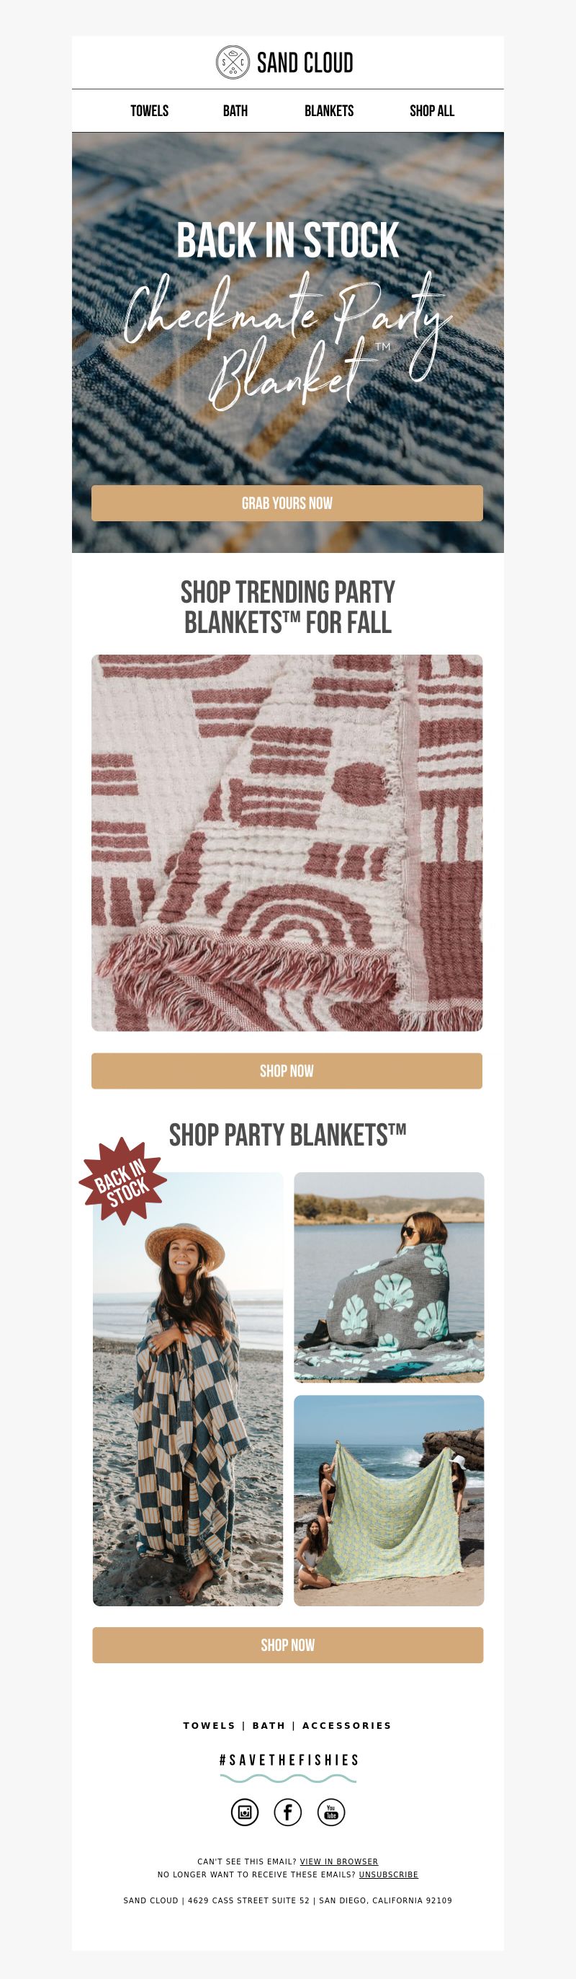576x1979 pixels.
Task: Open the checkered blanket beach woman photo
Action: [188, 1389]
